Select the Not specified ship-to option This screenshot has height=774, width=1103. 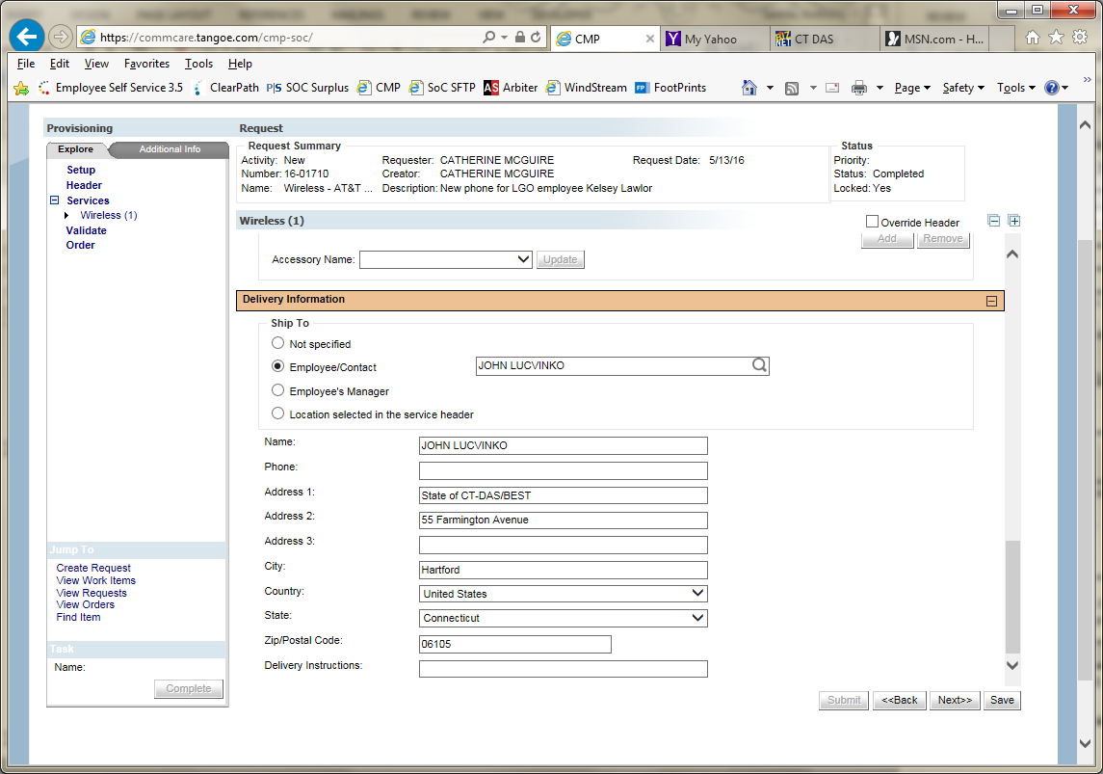tap(278, 343)
